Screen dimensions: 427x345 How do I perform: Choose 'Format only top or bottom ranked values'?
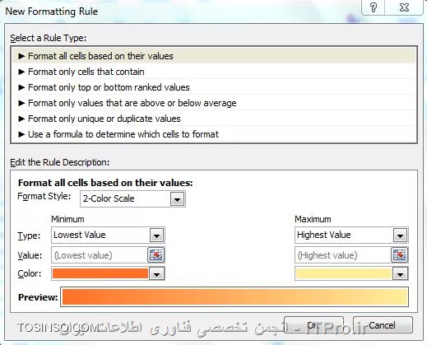(x=214, y=87)
